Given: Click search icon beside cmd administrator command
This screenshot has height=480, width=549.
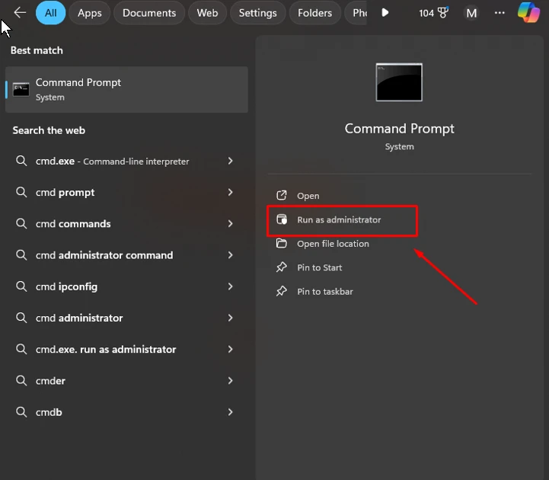Looking at the screenshot, I should (21, 254).
